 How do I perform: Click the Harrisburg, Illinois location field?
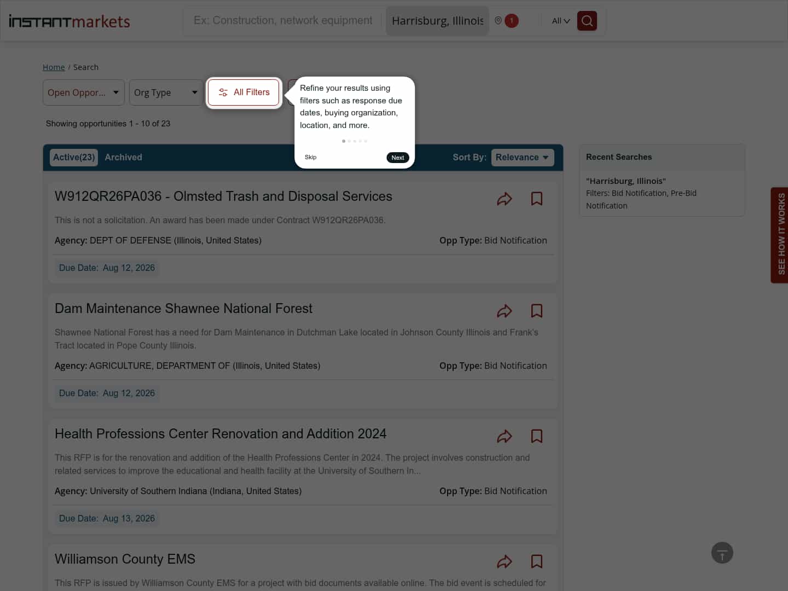[x=437, y=21]
